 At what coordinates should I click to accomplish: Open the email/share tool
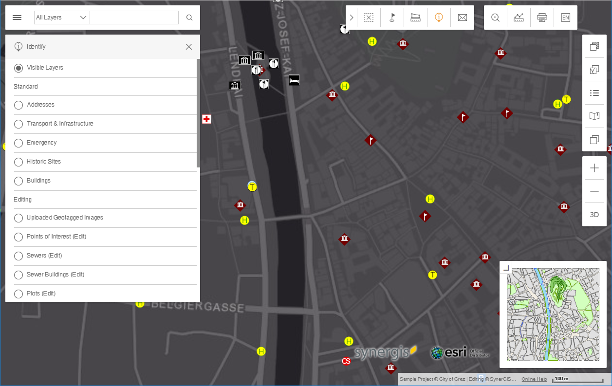462,17
